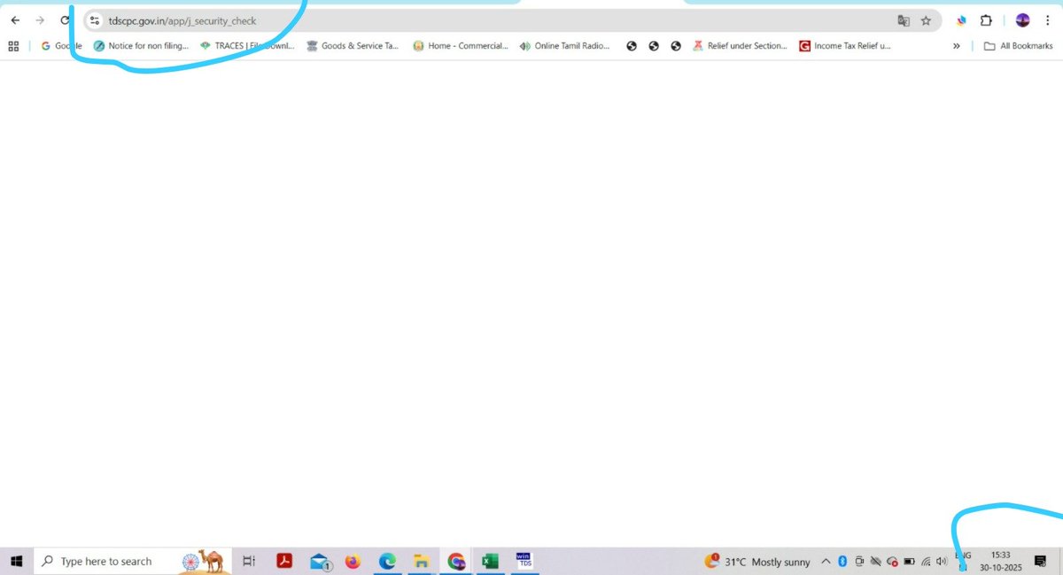The image size is (1063, 575).
Task: Expand hidden bookmarks with the double chevron
Action: tap(956, 46)
